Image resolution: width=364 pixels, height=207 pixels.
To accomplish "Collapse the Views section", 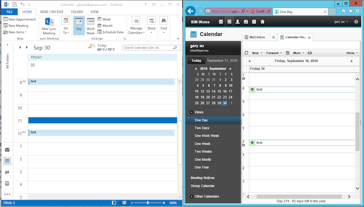I will click(192, 112).
